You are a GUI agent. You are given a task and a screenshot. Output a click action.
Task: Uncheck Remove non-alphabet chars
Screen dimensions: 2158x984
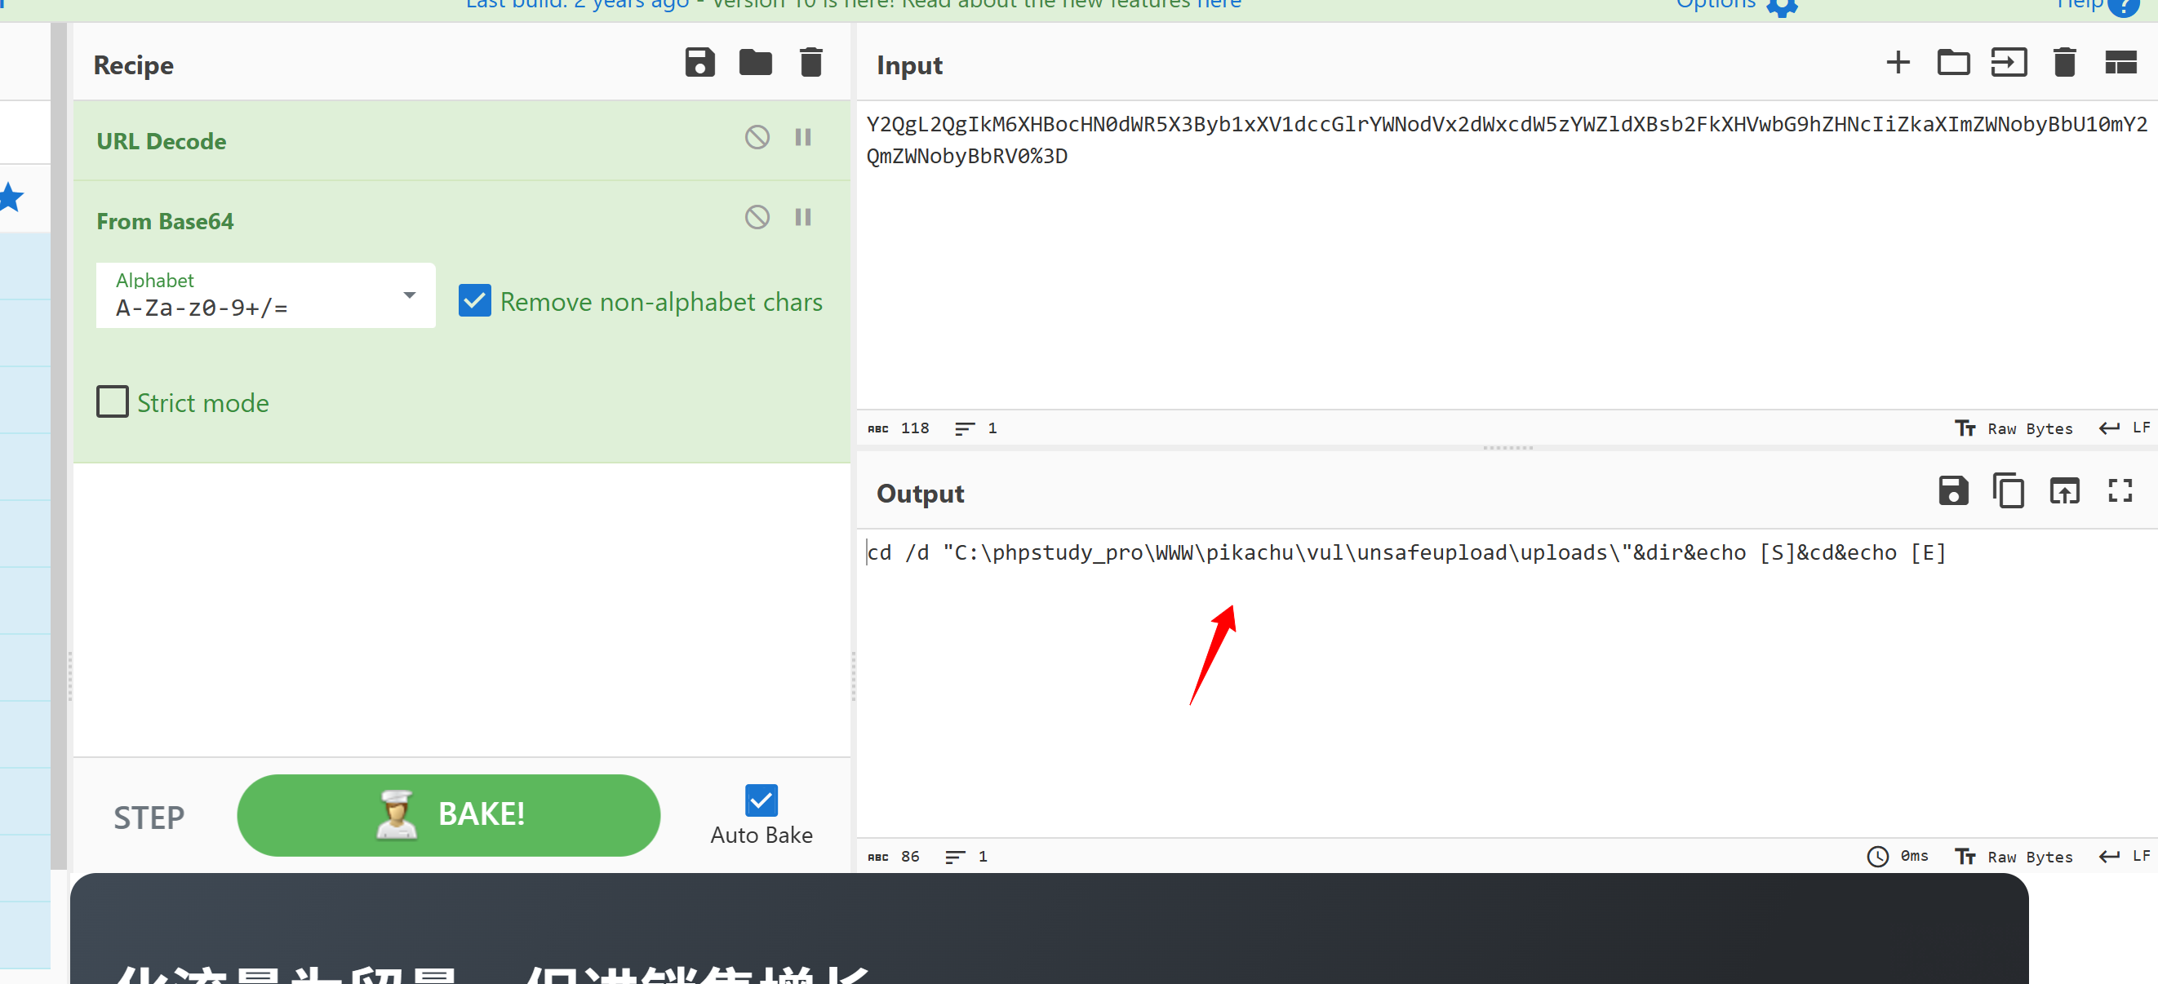tap(475, 300)
